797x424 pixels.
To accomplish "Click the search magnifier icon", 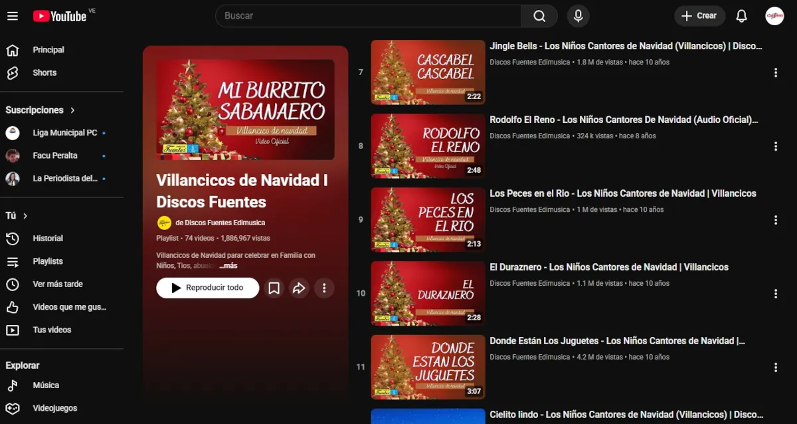I will click(x=539, y=15).
